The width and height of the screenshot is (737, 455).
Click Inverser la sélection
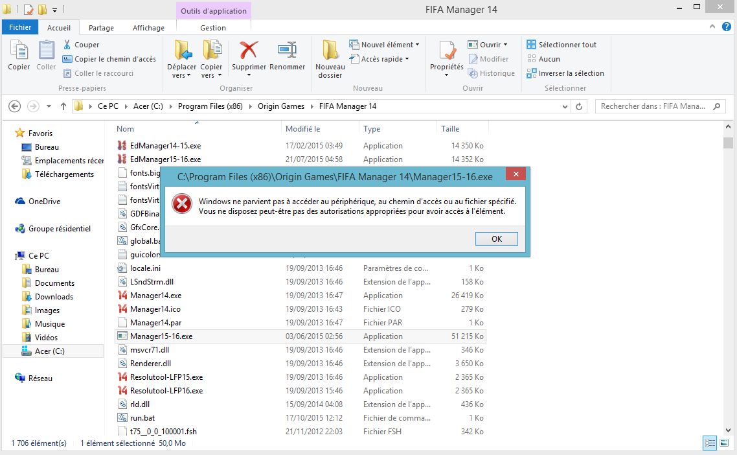click(x=565, y=73)
